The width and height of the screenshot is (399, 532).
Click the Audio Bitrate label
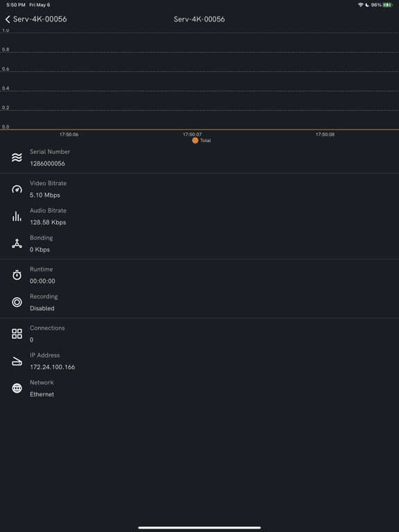pyautogui.click(x=48, y=211)
